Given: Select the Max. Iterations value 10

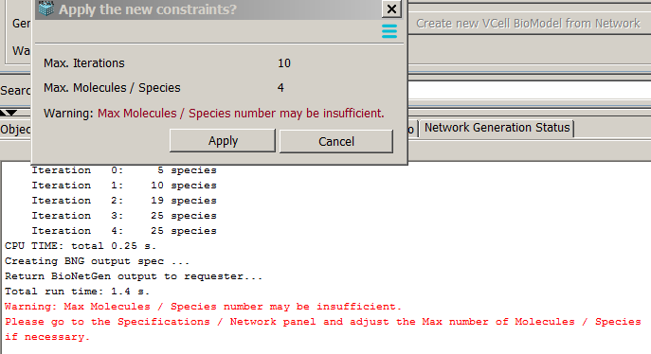Looking at the screenshot, I should [x=284, y=63].
